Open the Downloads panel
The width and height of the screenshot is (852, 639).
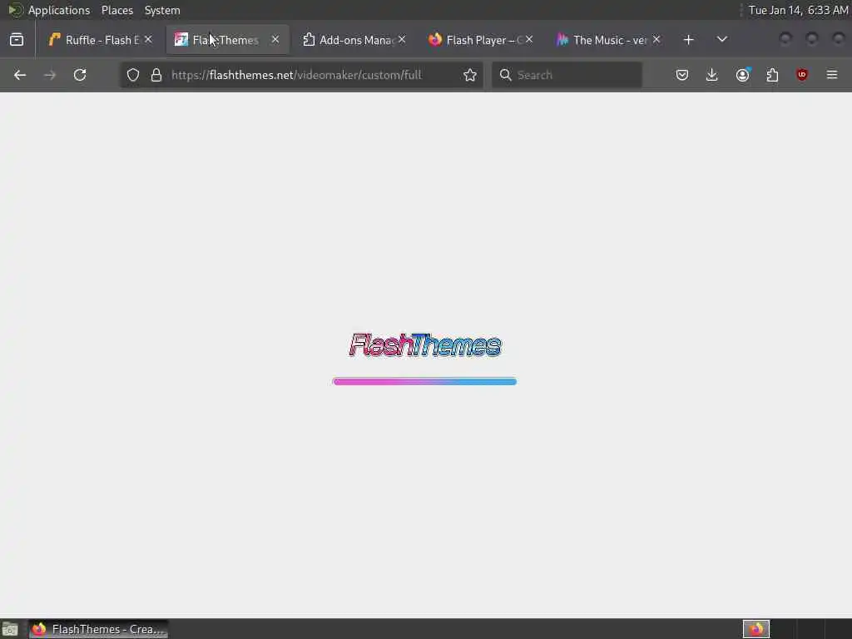pos(712,75)
